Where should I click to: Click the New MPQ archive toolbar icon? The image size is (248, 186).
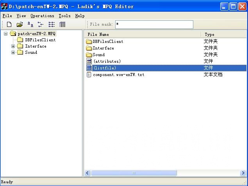(9, 25)
